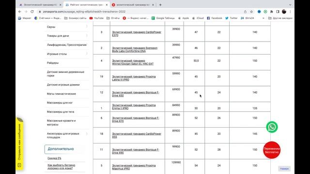Click tab search dropdown arrow
The width and height of the screenshot is (310, 174).
290,5
